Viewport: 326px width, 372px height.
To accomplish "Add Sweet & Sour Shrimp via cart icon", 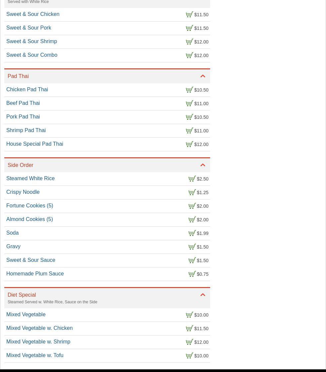I will [189, 42].
